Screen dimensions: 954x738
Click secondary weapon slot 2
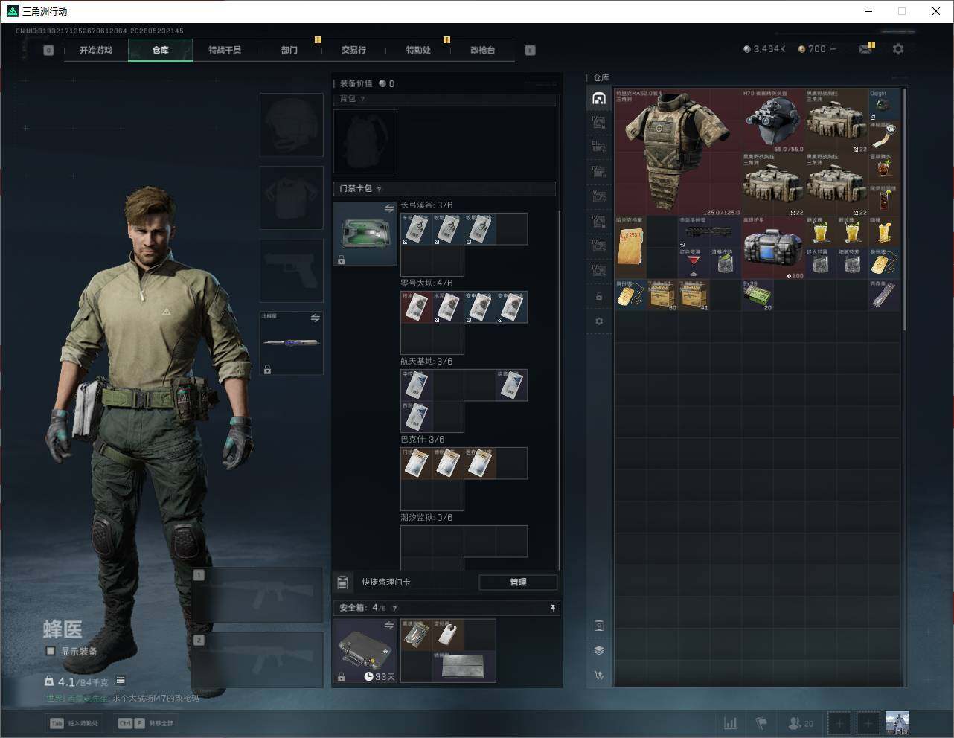(257, 661)
